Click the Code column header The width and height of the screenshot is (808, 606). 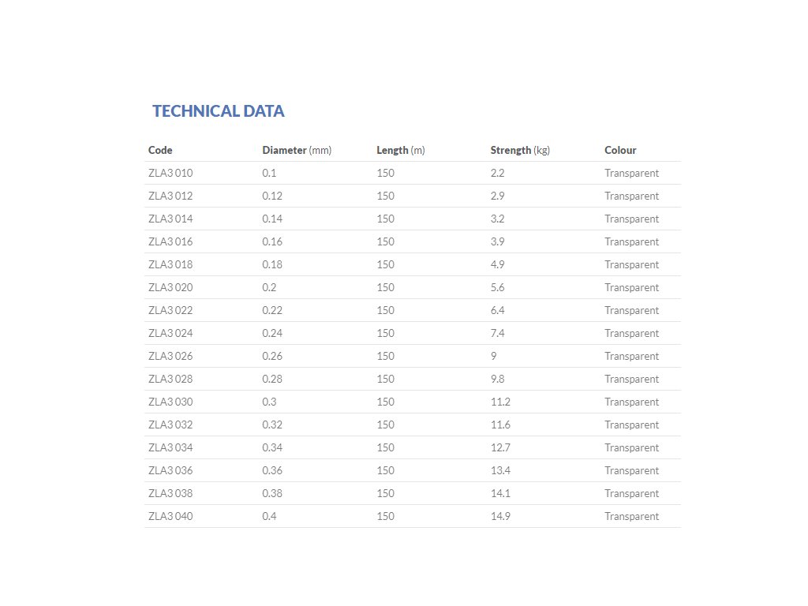click(160, 150)
